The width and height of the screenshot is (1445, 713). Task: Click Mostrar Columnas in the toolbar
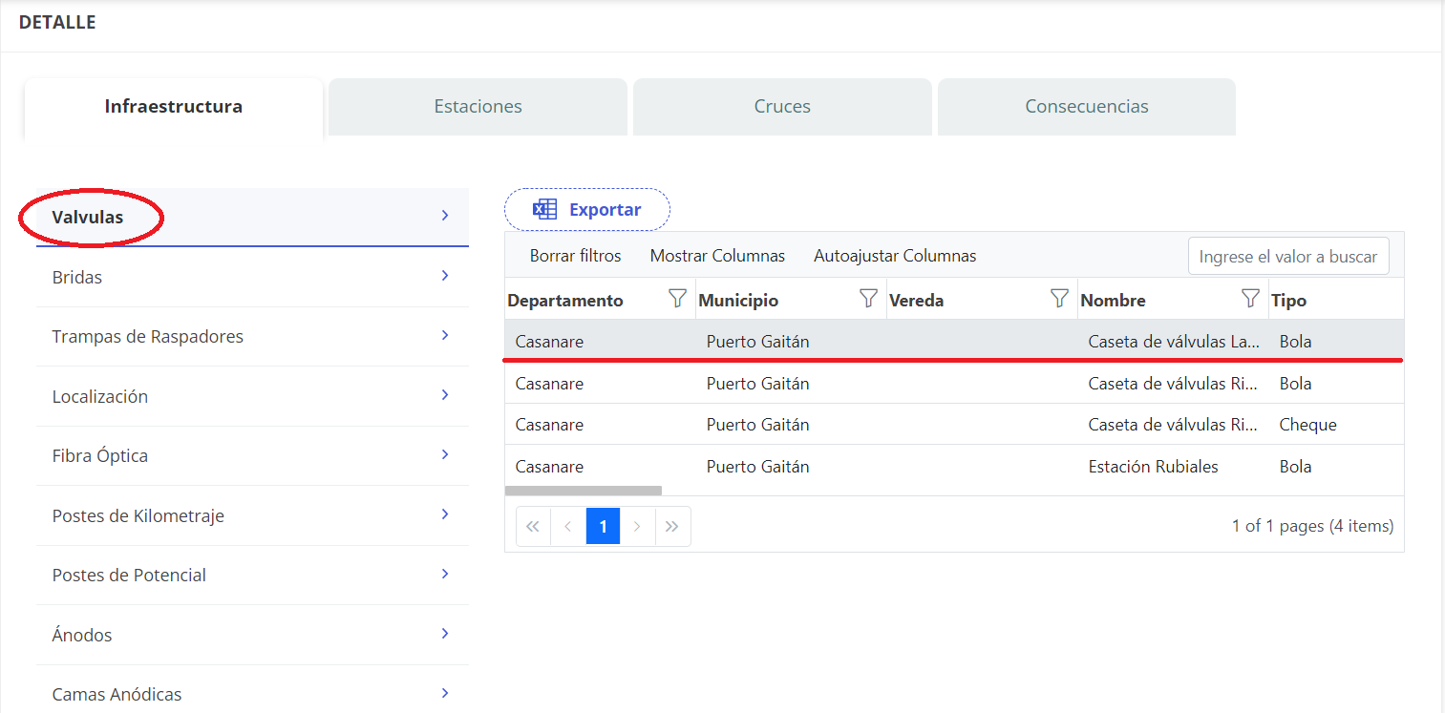coord(717,256)
